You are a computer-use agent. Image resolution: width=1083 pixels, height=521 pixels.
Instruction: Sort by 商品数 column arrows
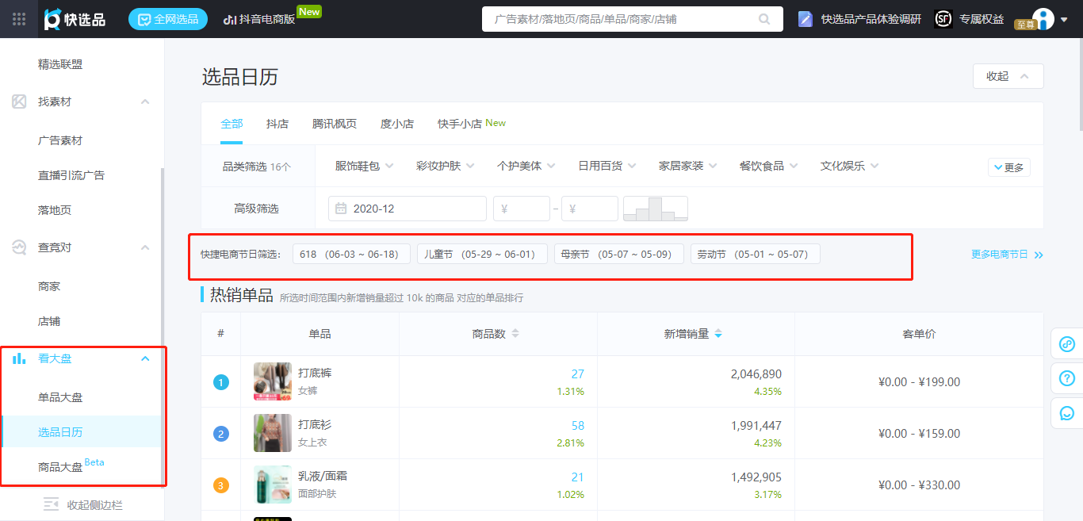(x=515, y=334)
